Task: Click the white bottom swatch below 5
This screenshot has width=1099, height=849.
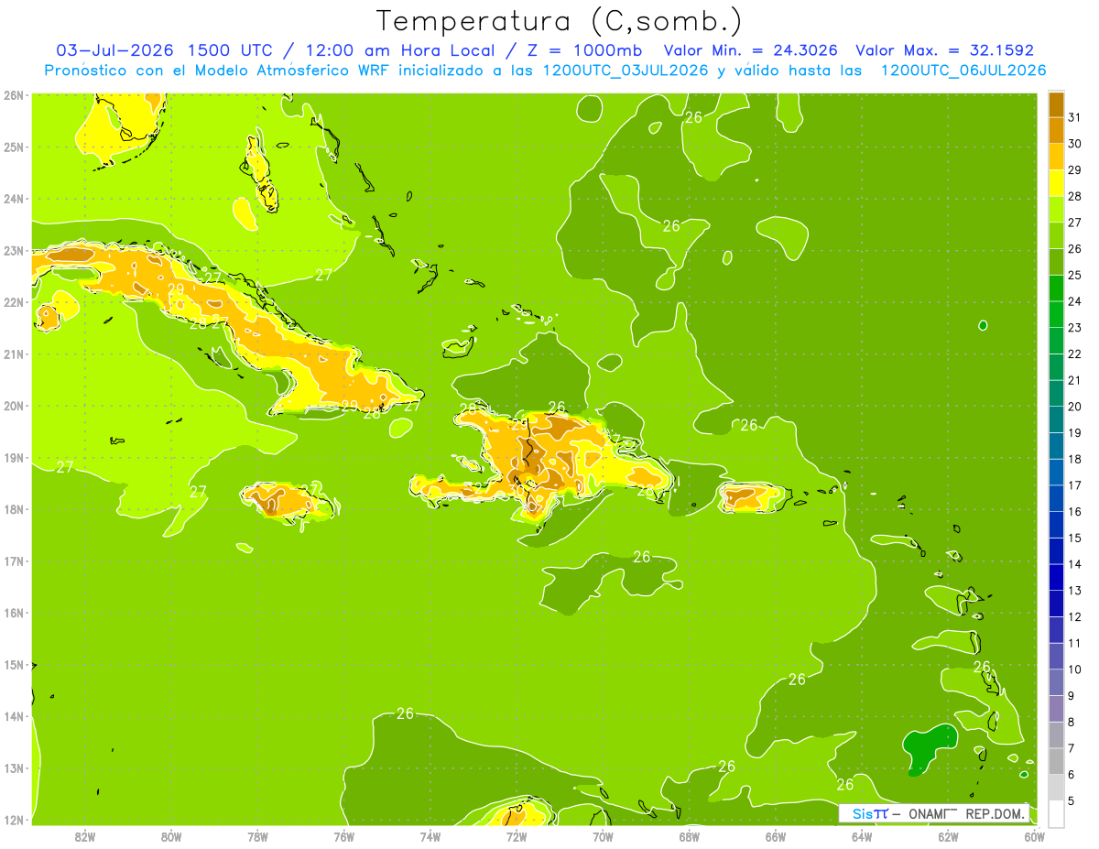Action: pyautogui.click(x=1056, y=812)
